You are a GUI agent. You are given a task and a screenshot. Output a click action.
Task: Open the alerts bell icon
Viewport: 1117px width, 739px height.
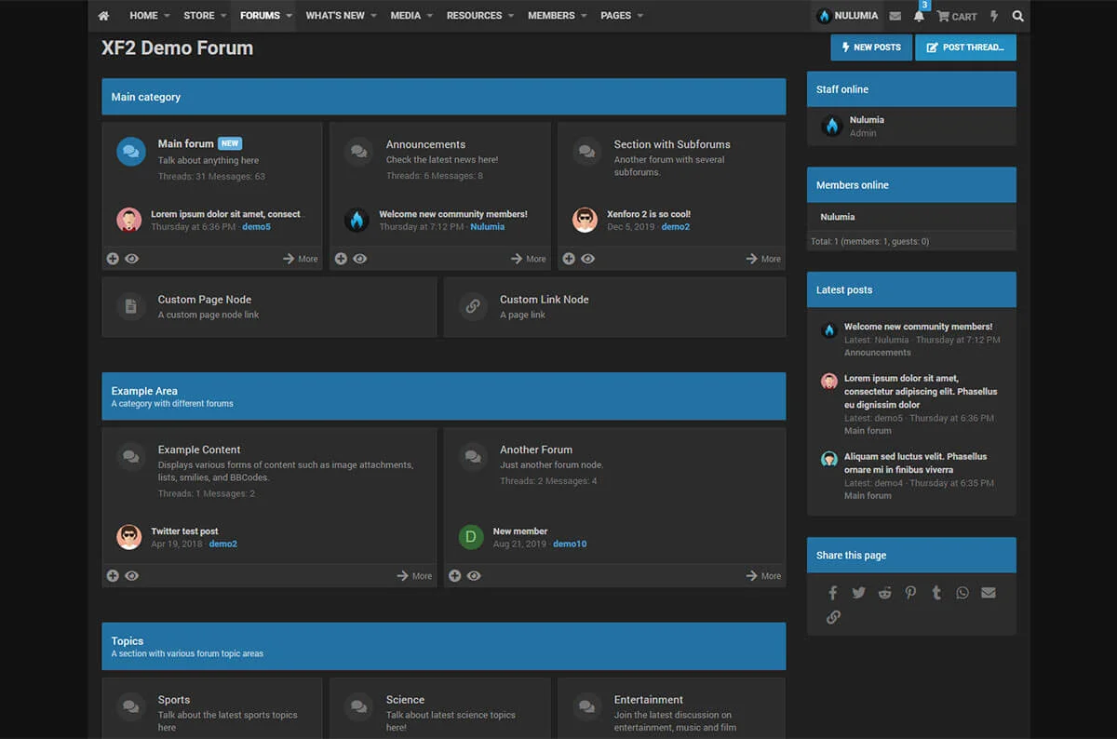(x=919, y=16)
